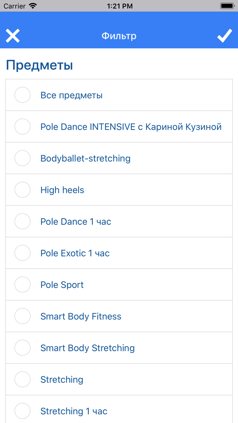Screen dimensions: 238x423
Task: Tap the 'Все предметы' label text
Action: point(71,95)
